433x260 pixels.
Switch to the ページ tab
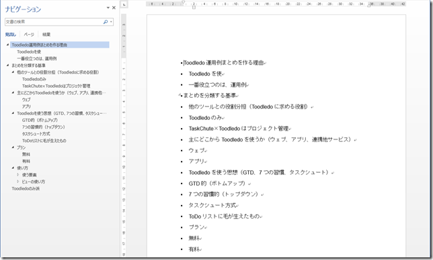(x=29, y=34)
